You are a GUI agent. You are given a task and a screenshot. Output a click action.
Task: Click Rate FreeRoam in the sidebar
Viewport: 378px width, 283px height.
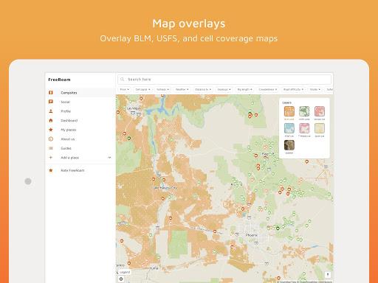pyautogui.click(x=80, y=170)
